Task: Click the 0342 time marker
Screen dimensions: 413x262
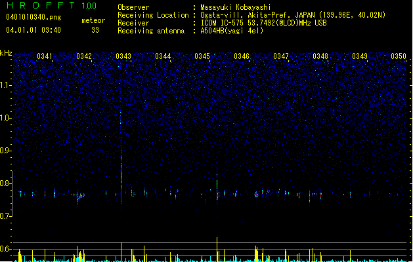Action: [x=84, y=56]
